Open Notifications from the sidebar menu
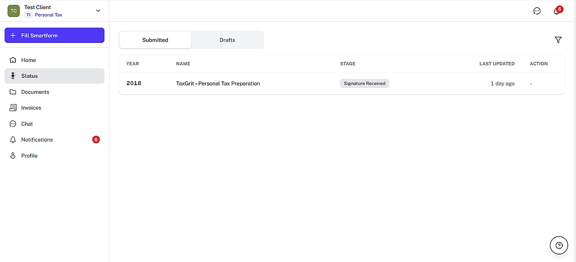The image size is (576, 262). pos(54,140)
